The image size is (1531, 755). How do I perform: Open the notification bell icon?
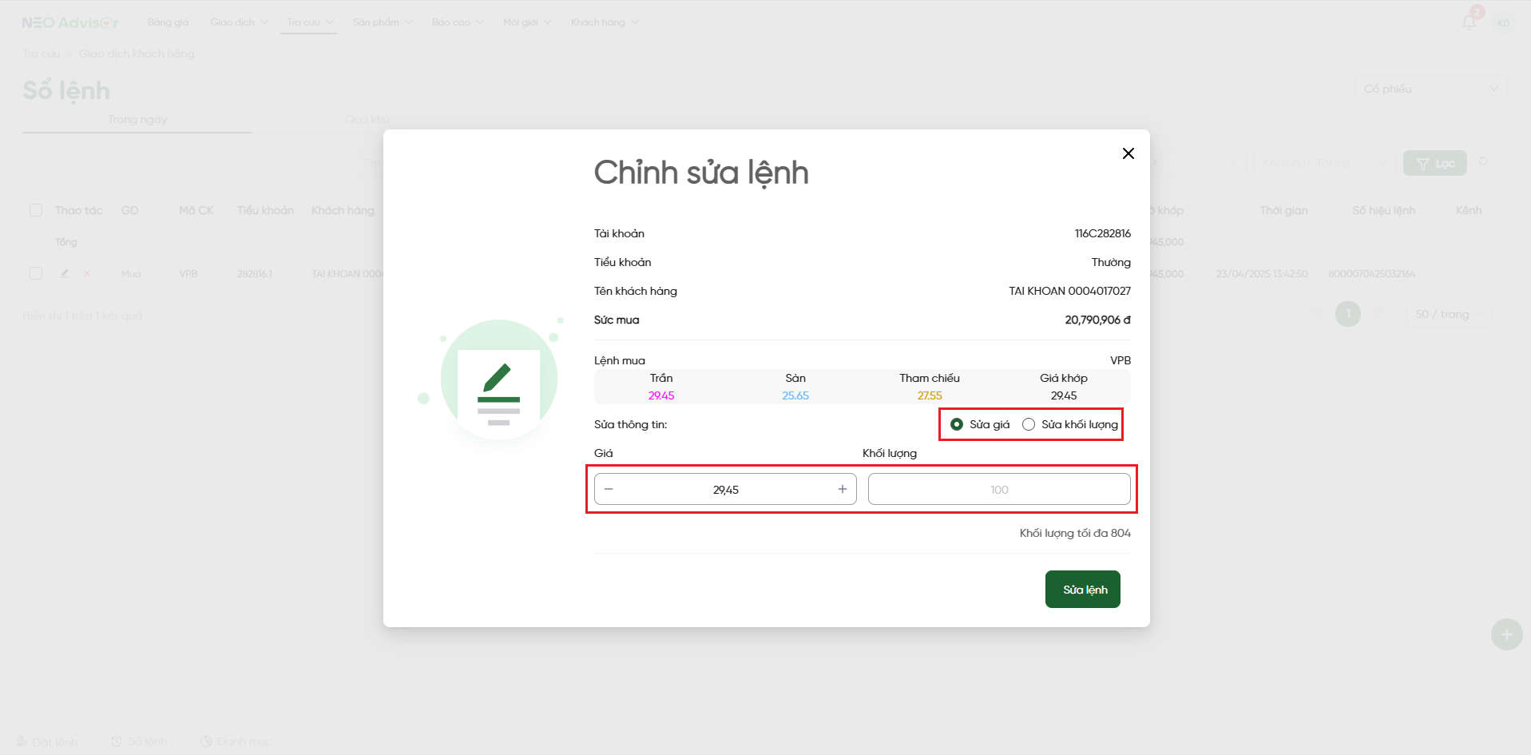(x=1469, y=22)
